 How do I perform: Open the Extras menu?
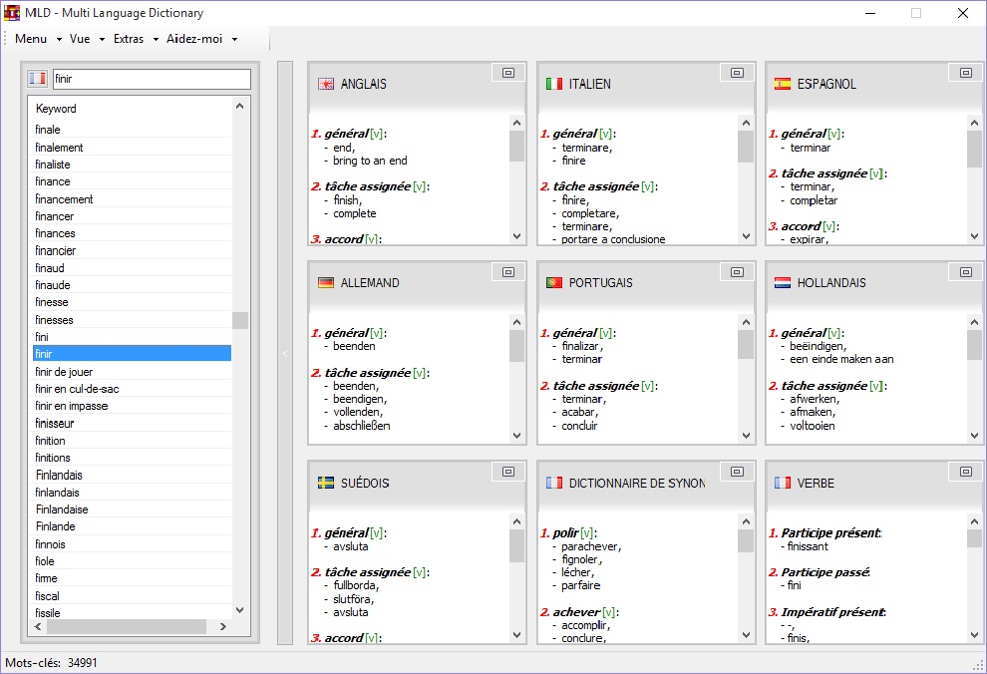[x=136, y=39]
